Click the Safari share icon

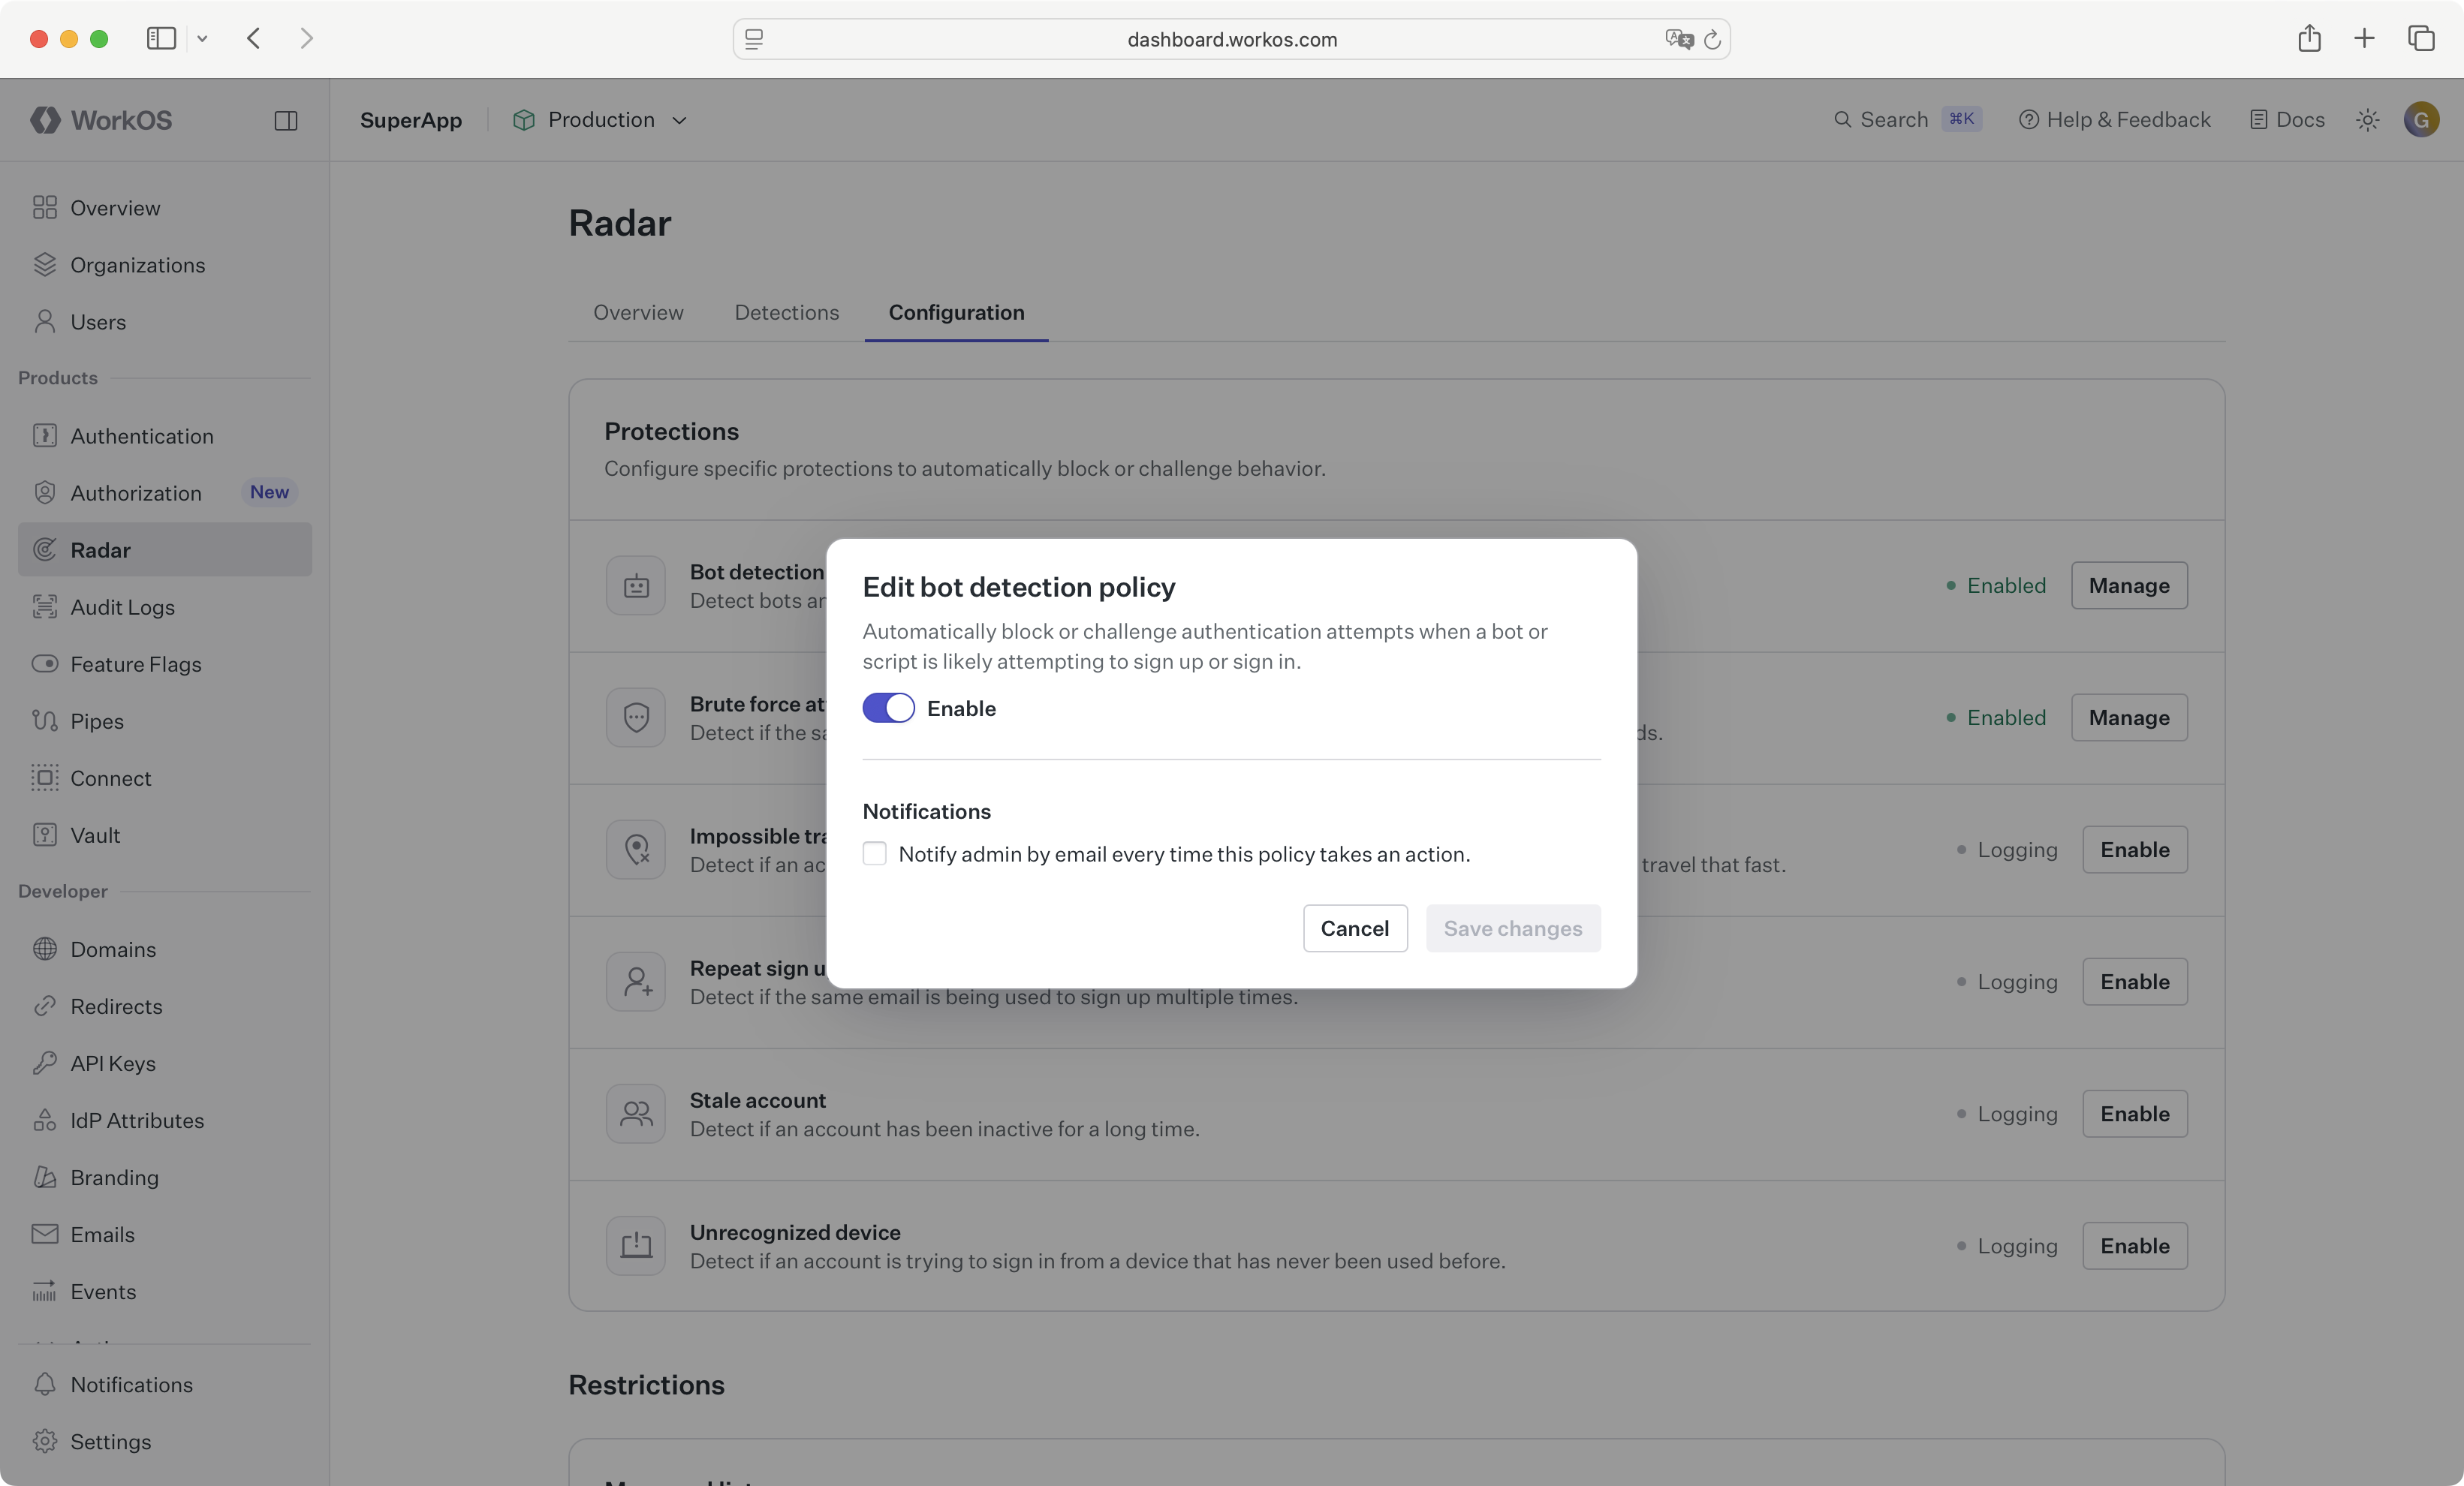click(2309, 39)
